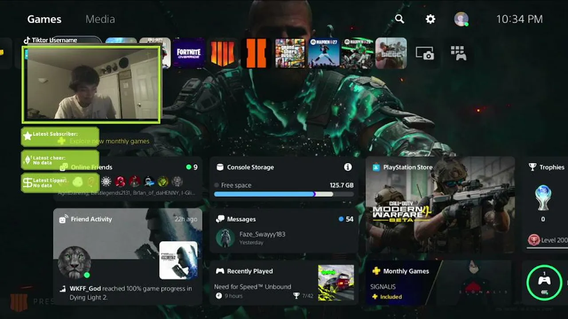Image resolution: width=568 pixels, height=319 pixels.
Task: Open the Settings gear icon
Action: click(430, 19)
